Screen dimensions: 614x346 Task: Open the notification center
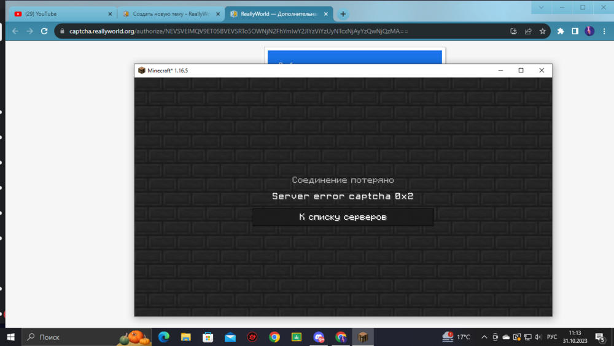tap(600, 337)
